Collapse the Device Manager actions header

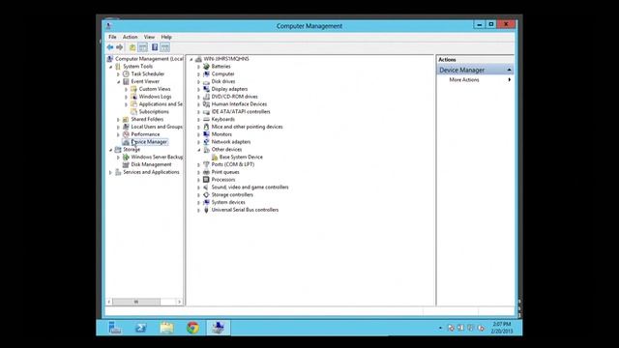click(510, 70)
